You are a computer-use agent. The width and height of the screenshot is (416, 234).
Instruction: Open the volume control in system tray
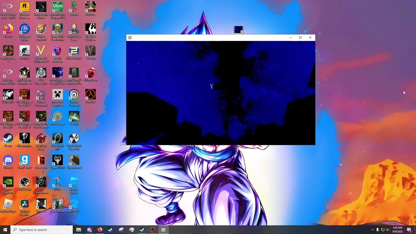(x=388, y=230)
